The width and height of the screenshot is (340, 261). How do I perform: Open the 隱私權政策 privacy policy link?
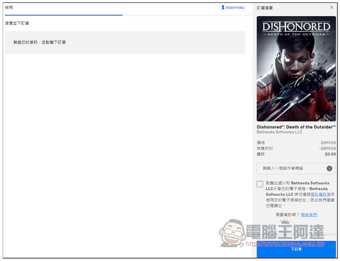coord(321,194)
